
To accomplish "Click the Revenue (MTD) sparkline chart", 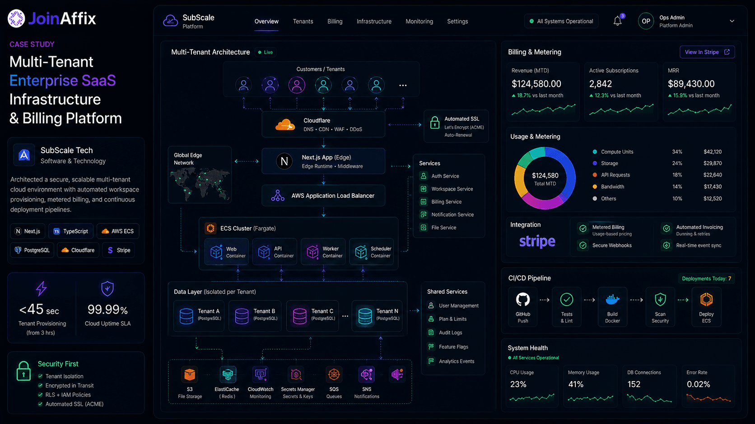I will click(x=543, y=109).
